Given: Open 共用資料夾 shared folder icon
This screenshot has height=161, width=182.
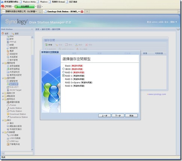Looking at the screenshot, I should pyautogui.click(x=8, y=72).
